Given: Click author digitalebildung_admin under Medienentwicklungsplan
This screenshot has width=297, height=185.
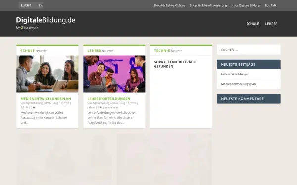Looking at the screenshot, I should coord(38,103).
